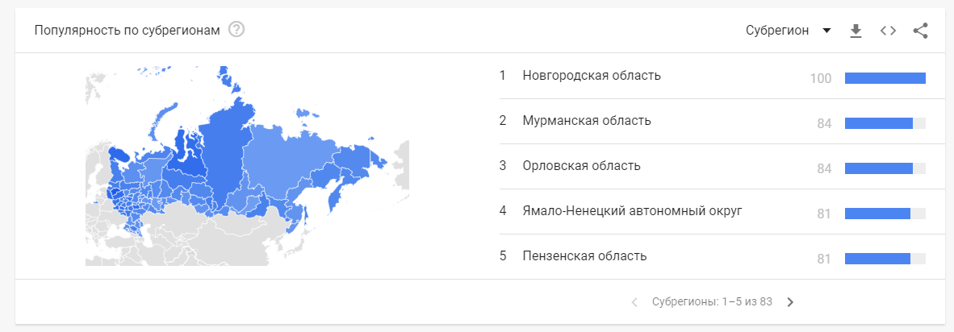Viewport: 954px width, 332px height.
Task: Click the help question mark icon
Action: coord(236,29)
